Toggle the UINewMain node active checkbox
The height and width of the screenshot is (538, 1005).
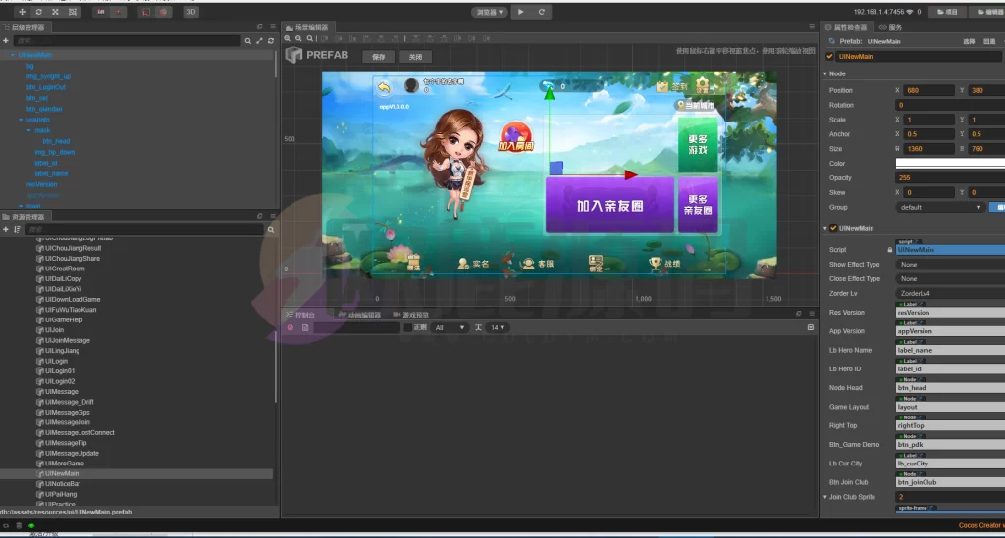(829, 57)
